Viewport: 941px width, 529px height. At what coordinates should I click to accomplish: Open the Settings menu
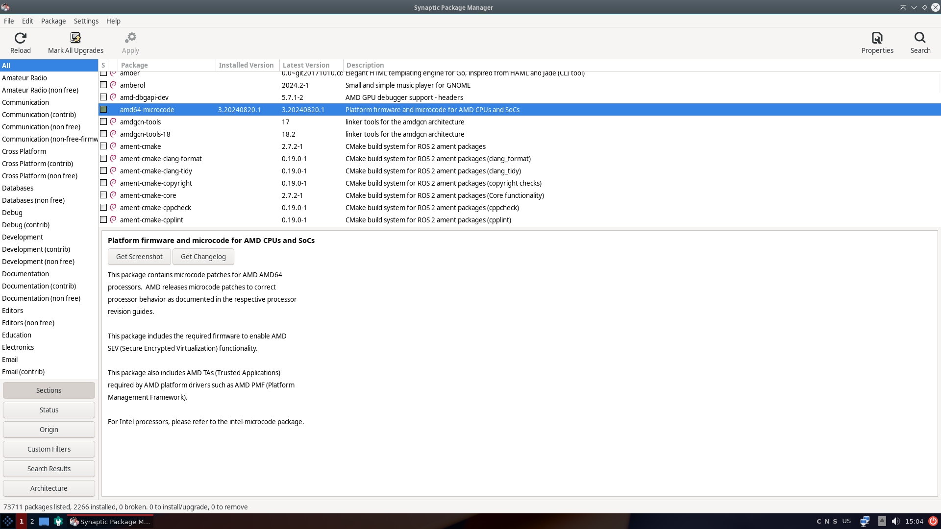[86, 21]
